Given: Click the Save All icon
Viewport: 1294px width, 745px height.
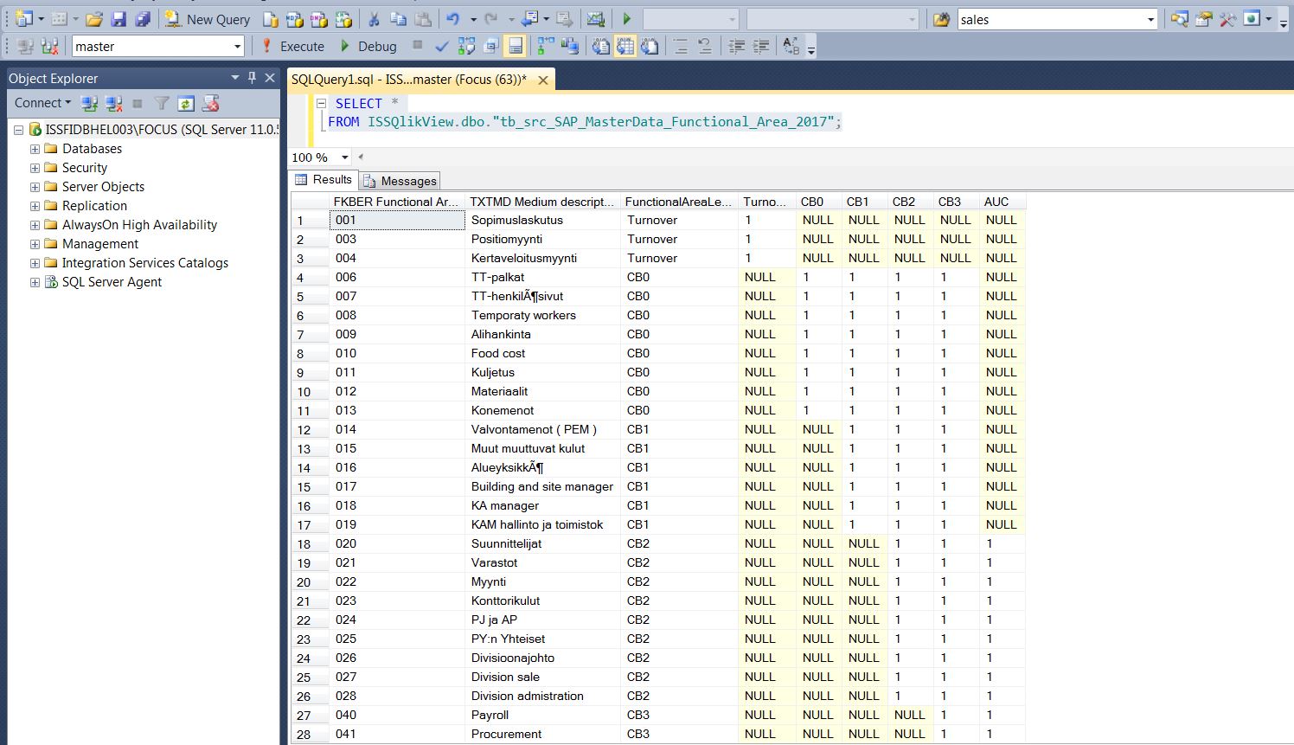Looking at the screenshot, I should point(143,19).
